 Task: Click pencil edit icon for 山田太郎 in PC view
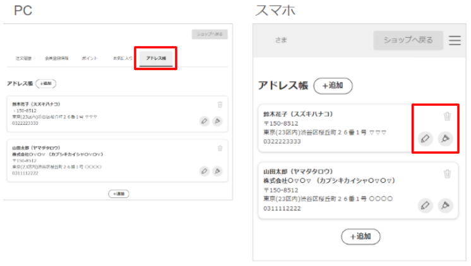click(204, 170)
